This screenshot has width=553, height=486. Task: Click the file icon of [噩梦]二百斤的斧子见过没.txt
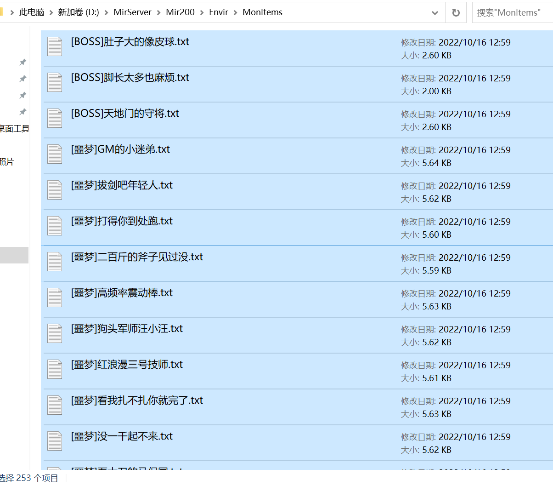[x=55, y=262]
